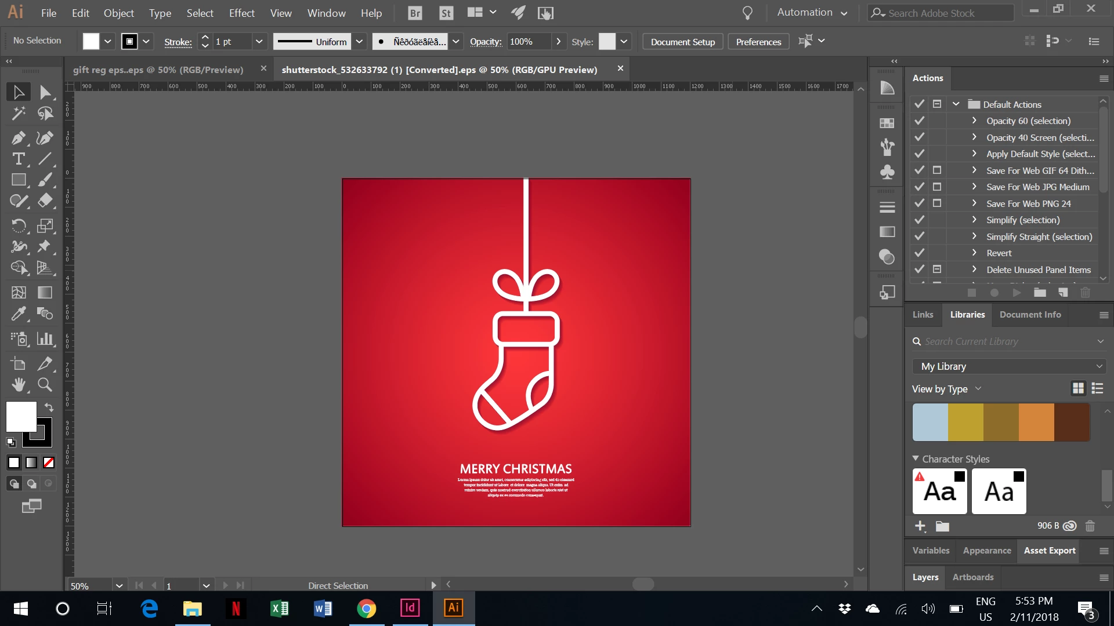Choose the Eyedropper tool
This screenshot has width=1114, height=626.
[x=18, y=314]
